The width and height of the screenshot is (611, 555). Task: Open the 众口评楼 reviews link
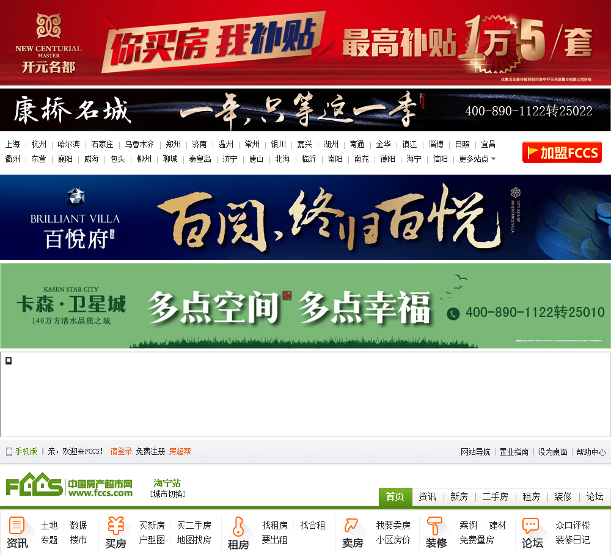pyautogui.click(x=573, y=526)
